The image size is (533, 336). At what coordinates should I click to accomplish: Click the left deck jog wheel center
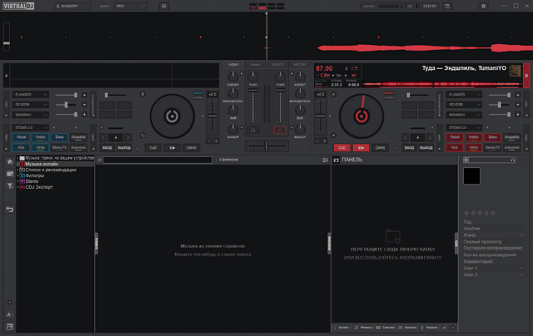[171, 116]
